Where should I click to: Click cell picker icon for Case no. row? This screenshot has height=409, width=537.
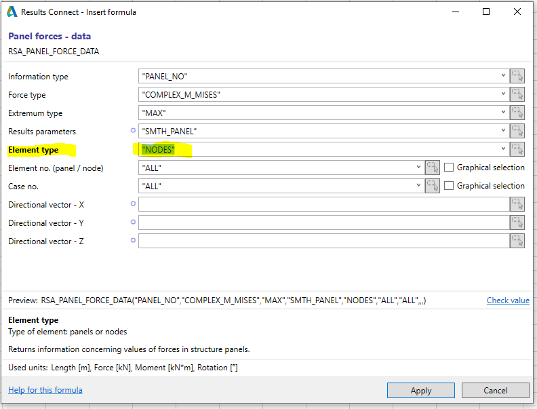432,186
